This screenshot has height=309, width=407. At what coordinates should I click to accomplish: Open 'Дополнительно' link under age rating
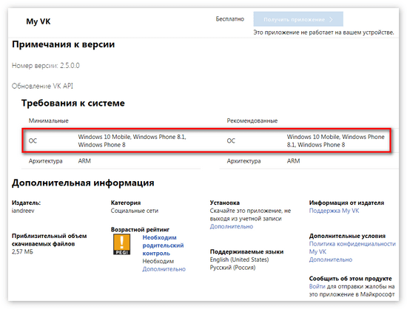[x=164, y=269]
